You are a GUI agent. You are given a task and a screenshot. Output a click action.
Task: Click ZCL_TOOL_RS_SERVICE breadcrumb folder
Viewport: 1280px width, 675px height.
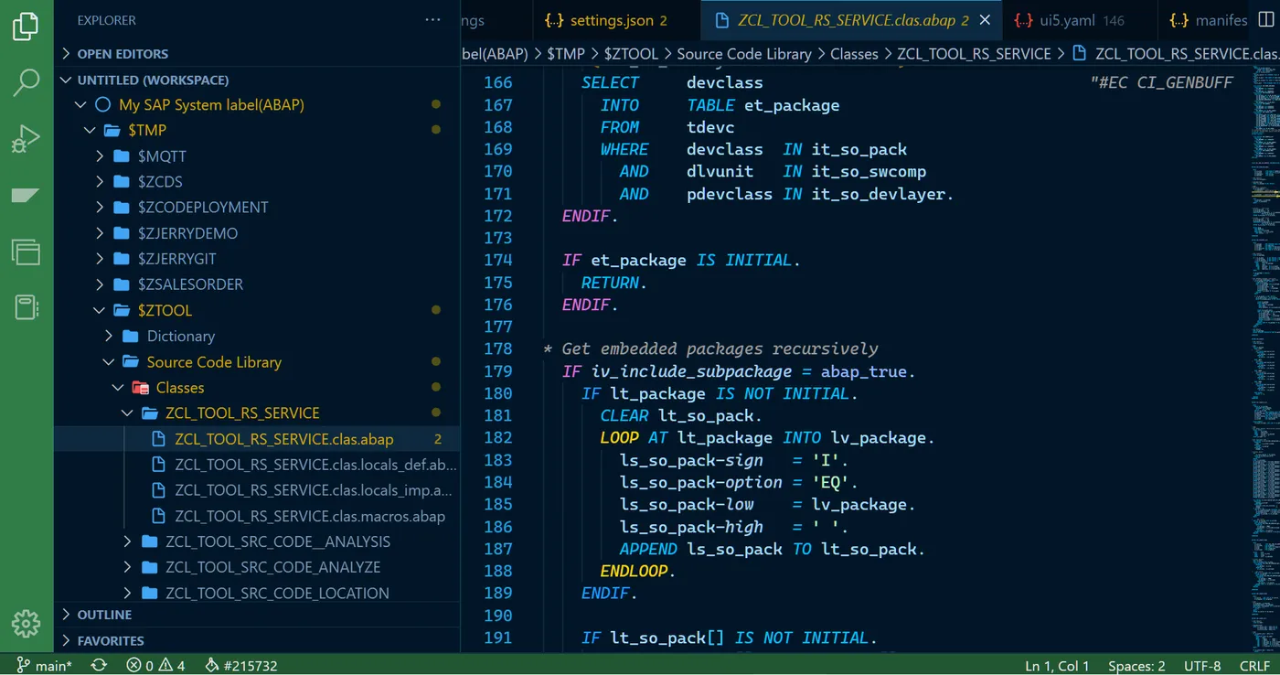[974, 54]
